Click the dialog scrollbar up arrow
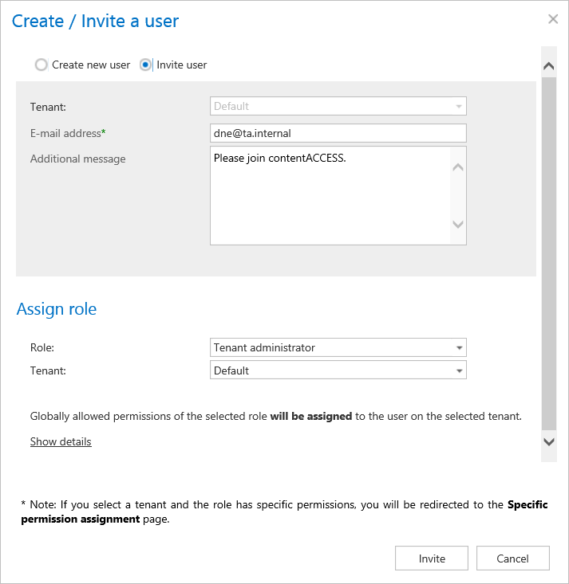Viewport: 569px width, 584px height. [548, 67]
